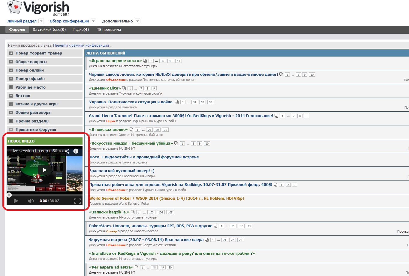
Task: Open the Обзор конференции dropdown arrow
Action: click(93, 21)
